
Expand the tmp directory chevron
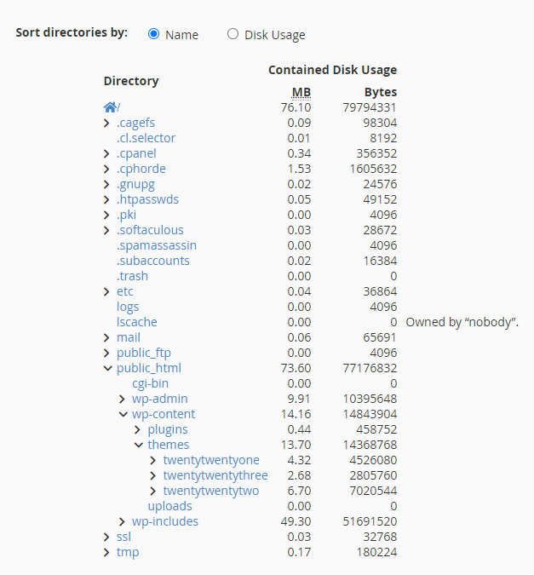[x=106, y=552]
